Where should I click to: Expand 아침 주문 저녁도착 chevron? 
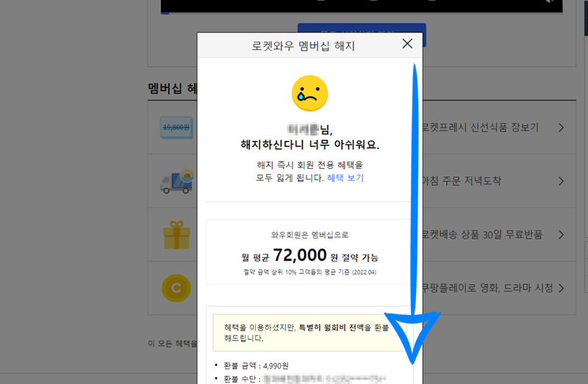[x=561, y=181]
